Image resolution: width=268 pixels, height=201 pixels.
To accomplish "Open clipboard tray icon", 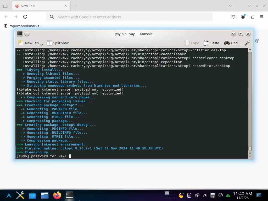I will pos(189,195).
